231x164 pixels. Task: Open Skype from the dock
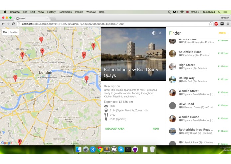(121, 150)
